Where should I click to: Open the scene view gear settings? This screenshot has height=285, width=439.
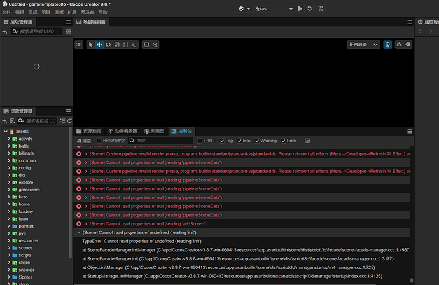pos(408,45)
